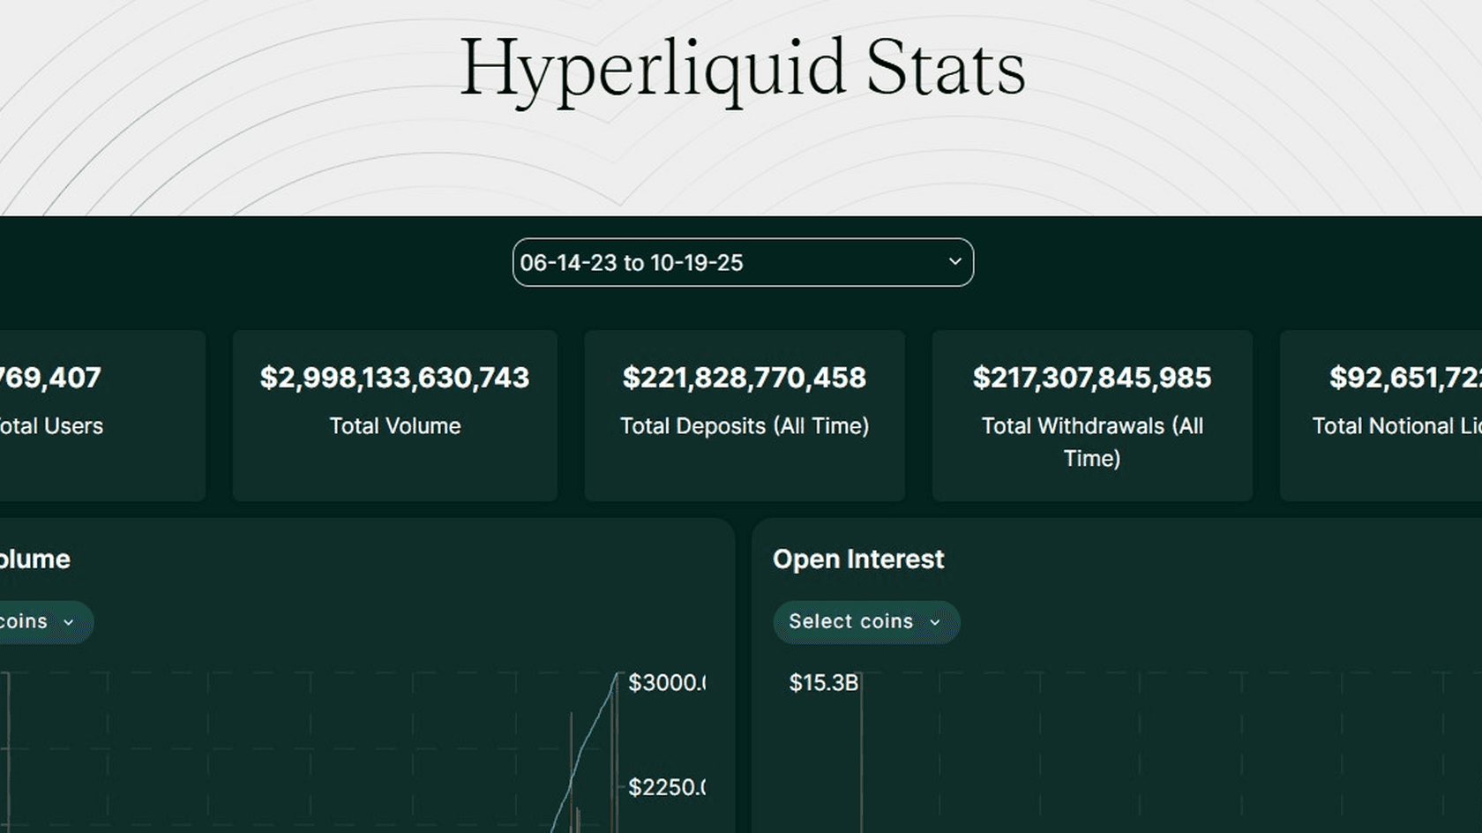The height and width of the screenshot is (833, 1482).
Task: Select the $217,307,845,985 withdrawals value
Action: [1092, 378]
